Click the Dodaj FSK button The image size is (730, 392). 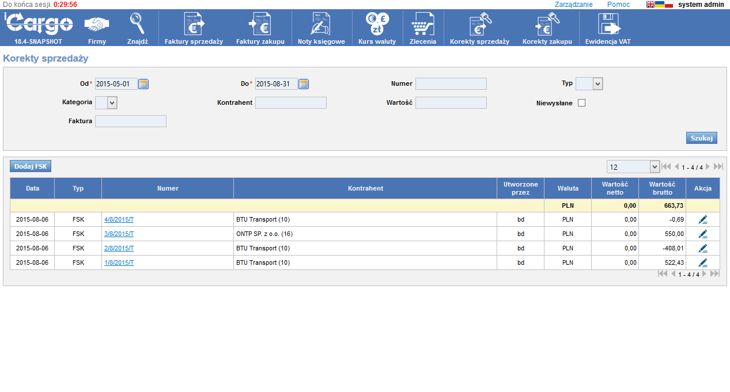point(31,166)
